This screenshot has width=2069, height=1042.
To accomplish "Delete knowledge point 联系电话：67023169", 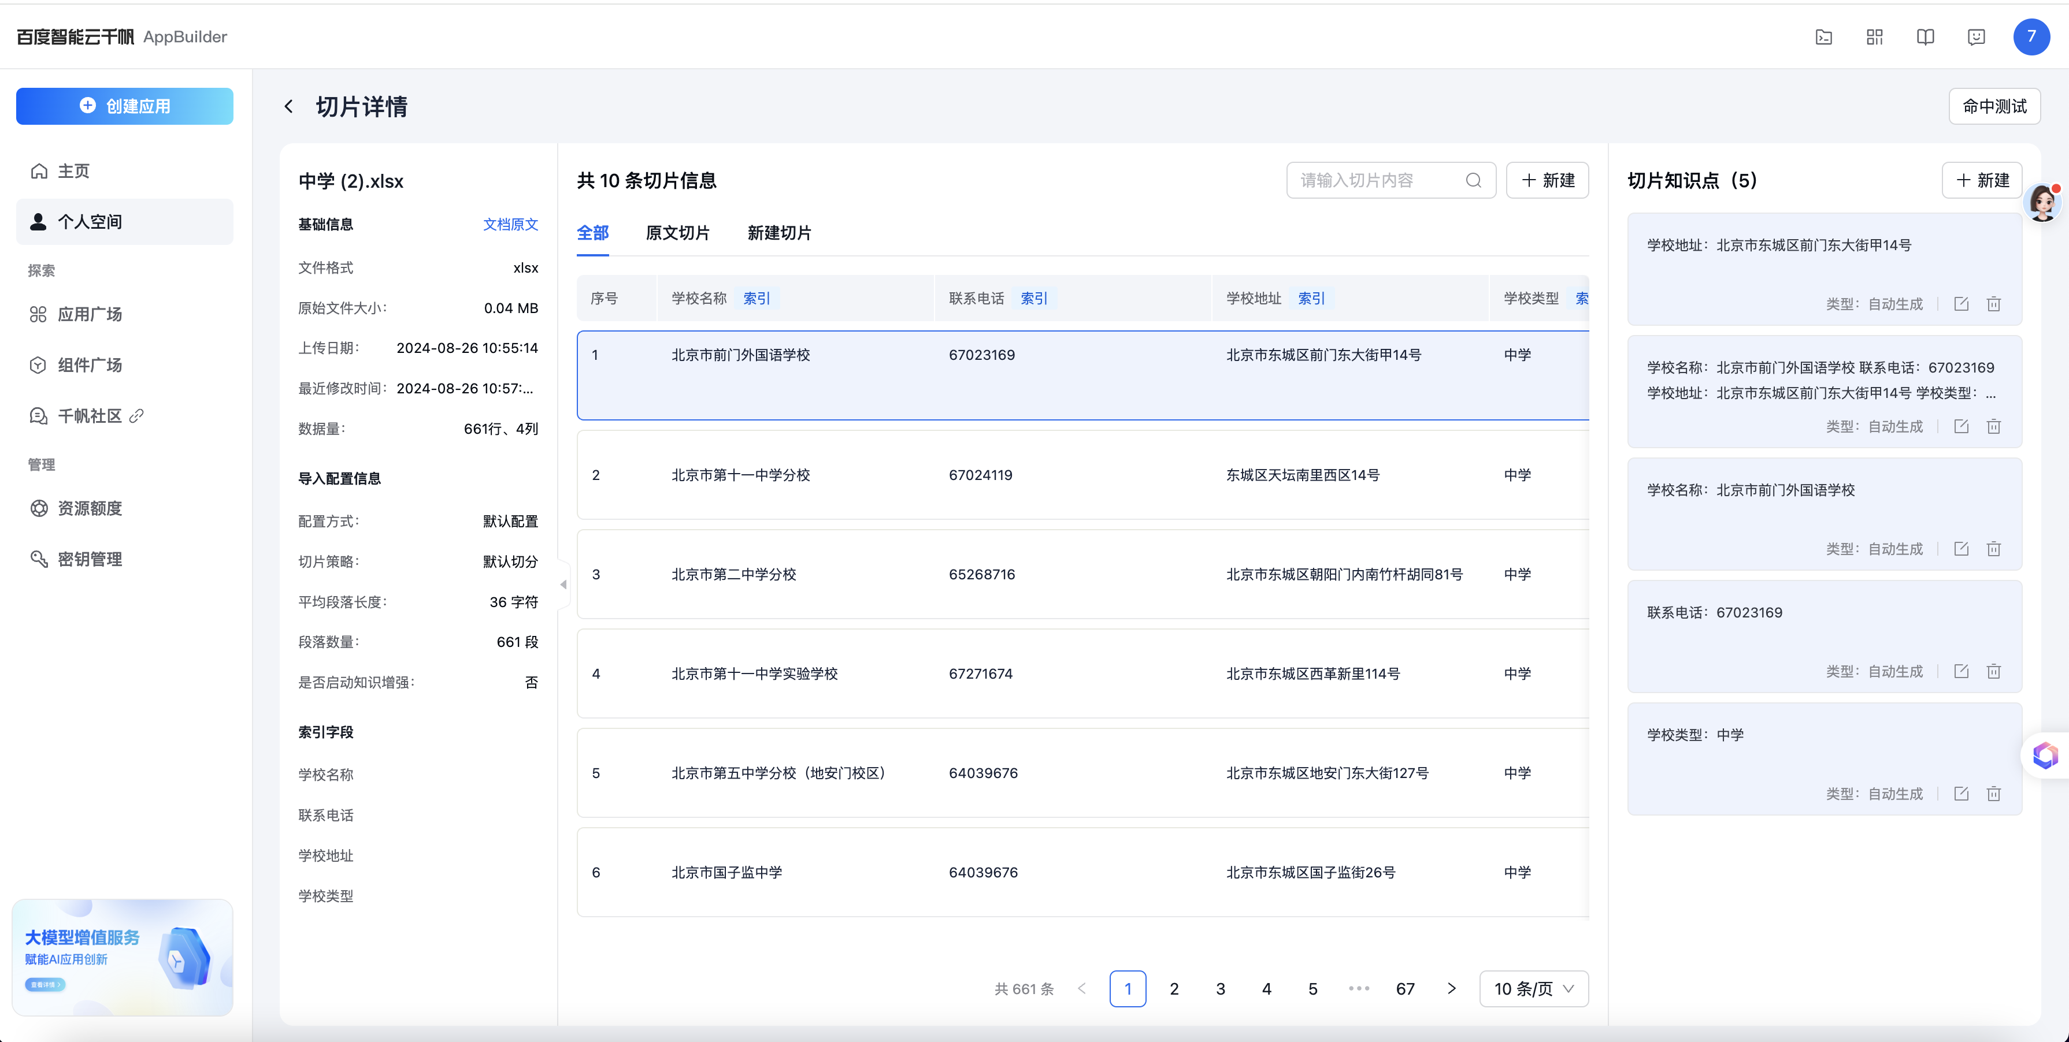I will (1993, 671).
